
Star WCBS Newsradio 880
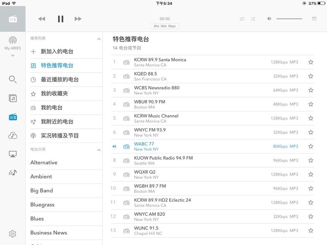[311, 90]
